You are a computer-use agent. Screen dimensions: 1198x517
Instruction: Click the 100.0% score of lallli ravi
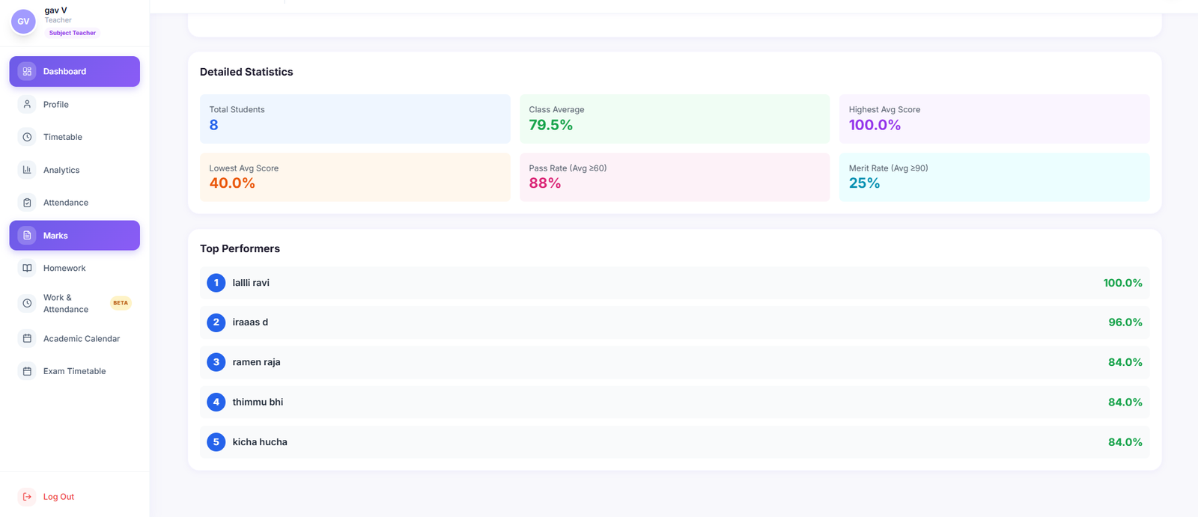[1122, 283]
